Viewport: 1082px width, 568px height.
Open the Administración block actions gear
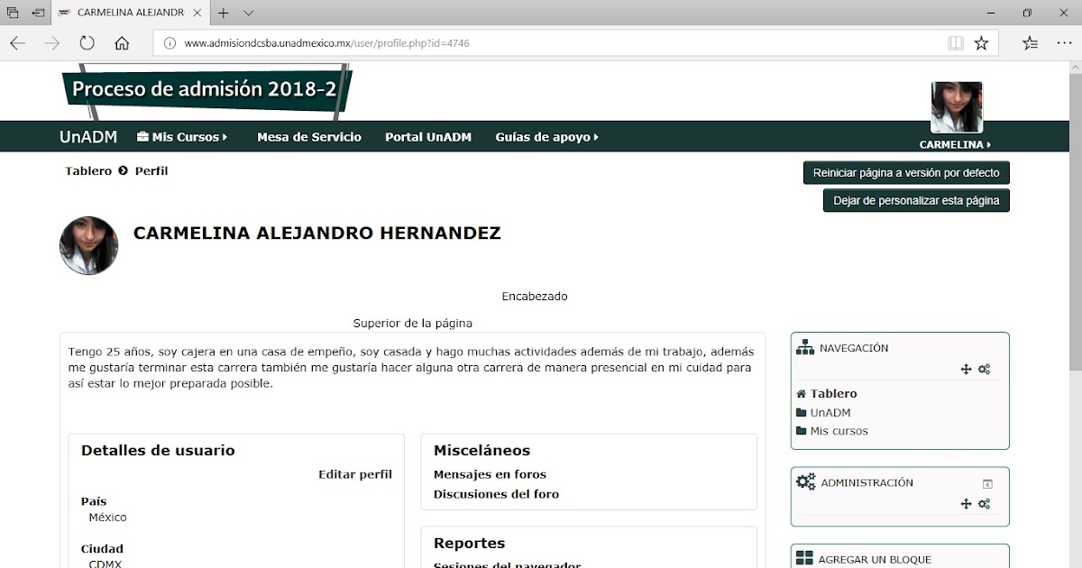(984, 503)
